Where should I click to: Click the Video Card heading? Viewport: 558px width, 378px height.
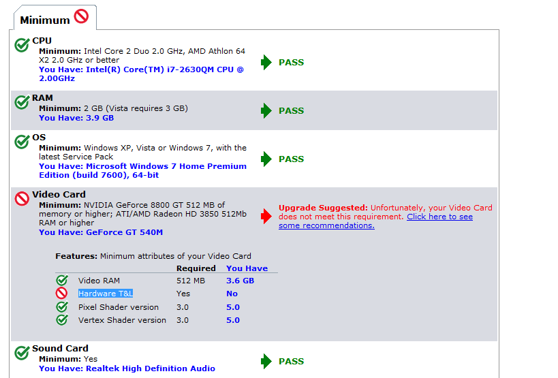click(x=59, y=195)
